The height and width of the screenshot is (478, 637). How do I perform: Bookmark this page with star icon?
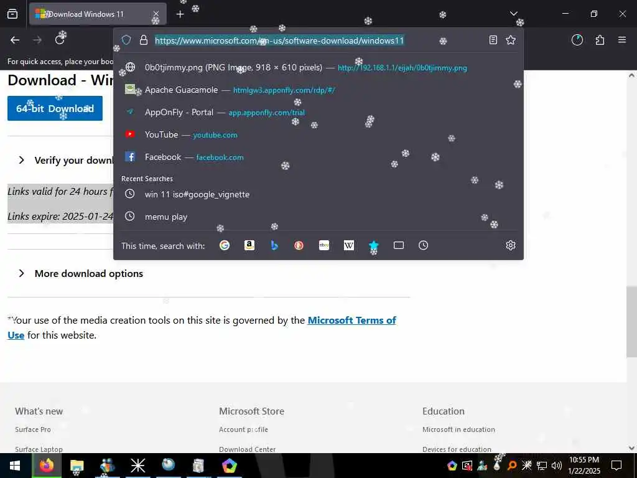[x=511, y=40]
